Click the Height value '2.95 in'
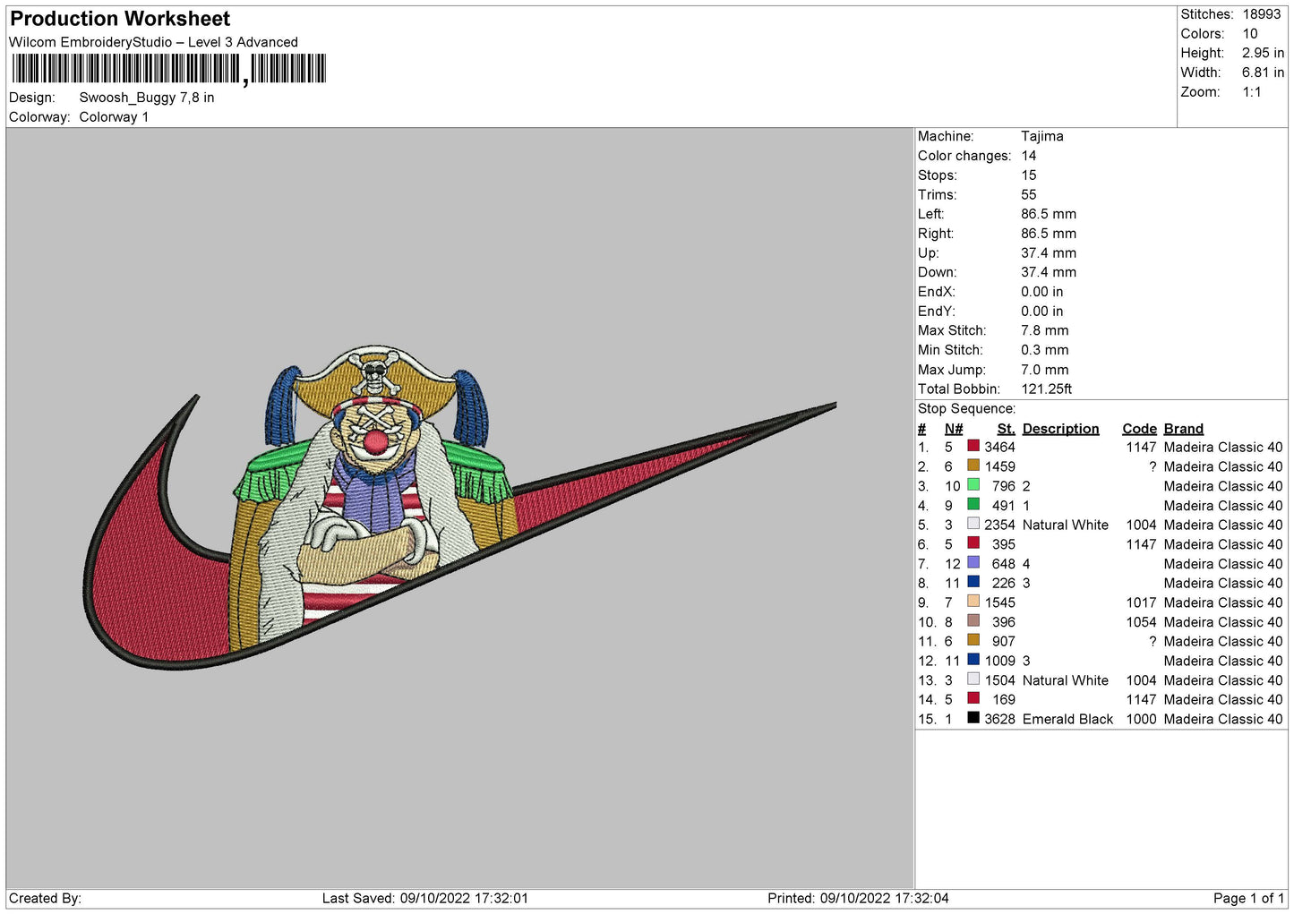Image resolution: width=1294 pixels, height=914 pixels. (1263, 53)
